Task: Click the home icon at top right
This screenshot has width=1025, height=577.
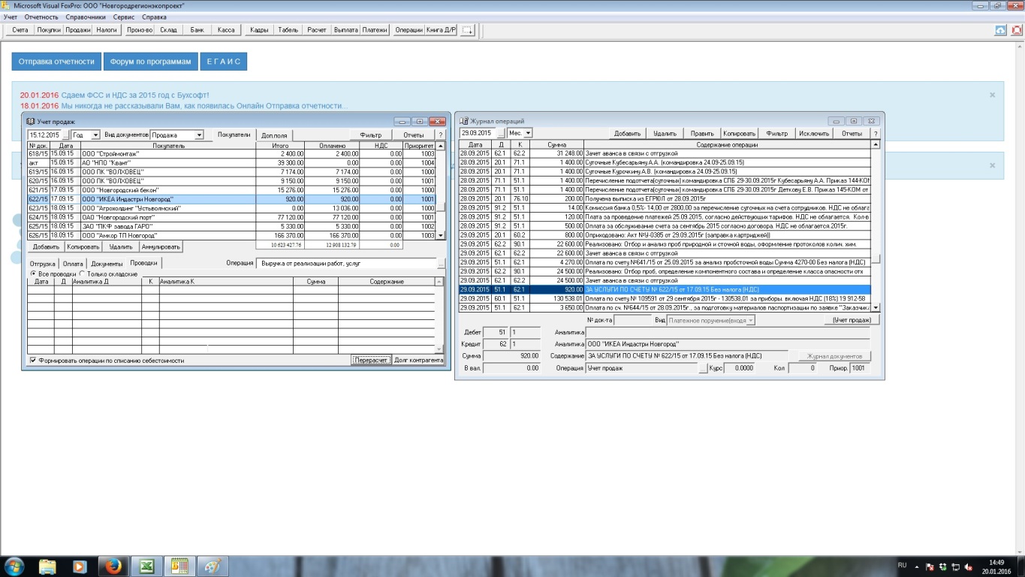Action: click(x=1000, y=30)
